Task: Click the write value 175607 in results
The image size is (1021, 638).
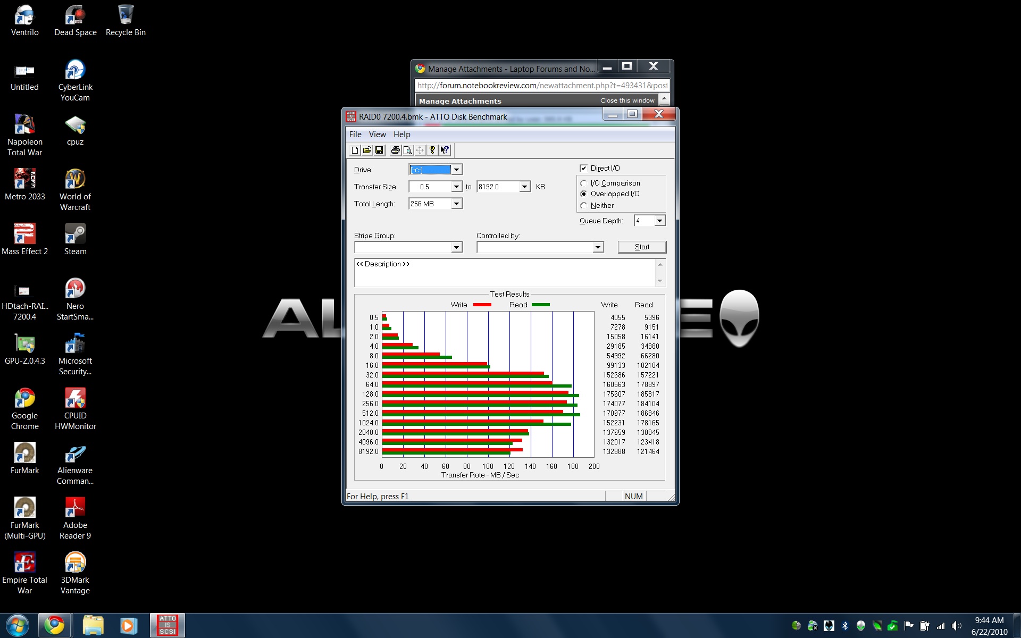Action: tap(614, 394)
